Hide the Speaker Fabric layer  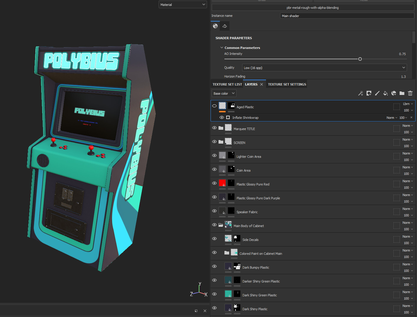point(214,211)
